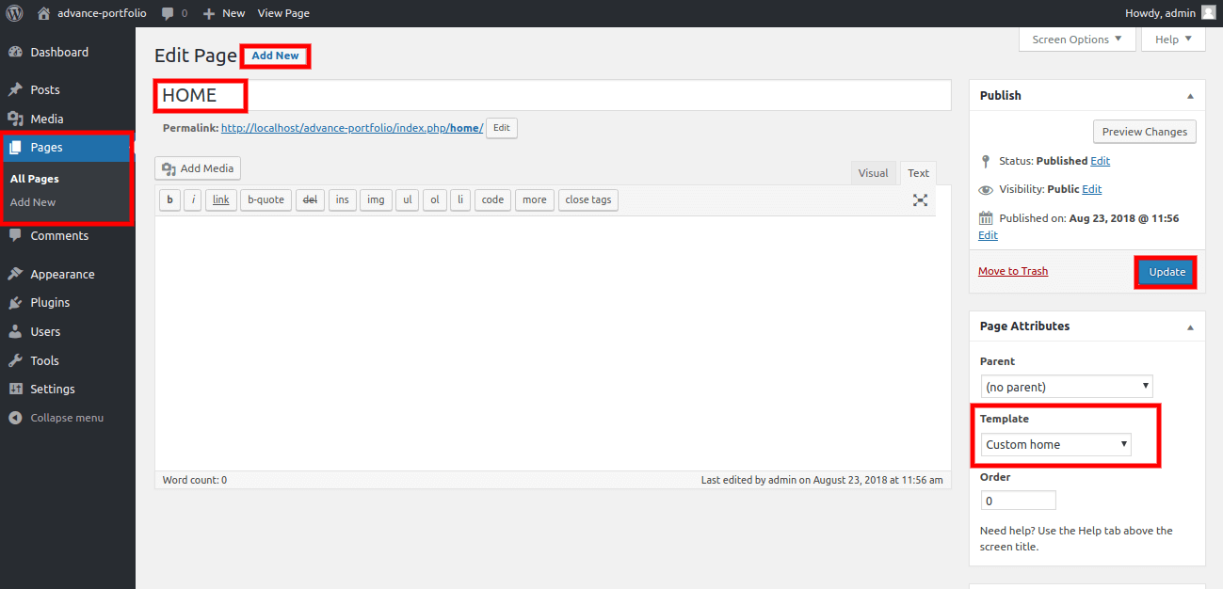Click the Add Media camera icon
Screen dimensions: 1223x589
pyautogui.click(x=169, y=169)
